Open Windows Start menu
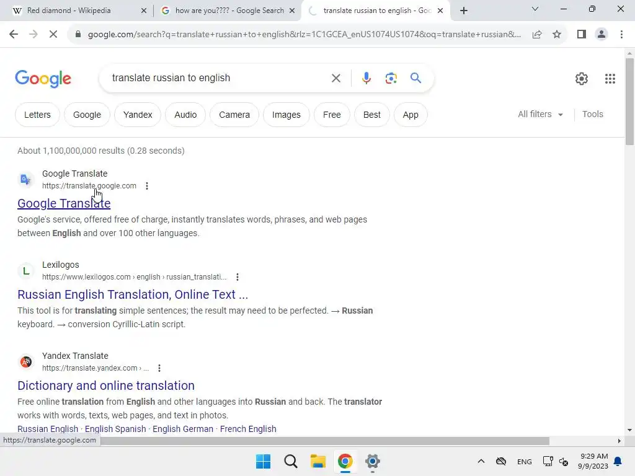This screenshot has width=635, height=476. click(263, 461)
